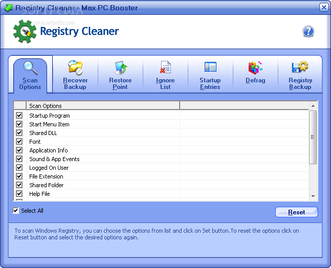
Task: Select the Help File row text
Action: (39, 194)
